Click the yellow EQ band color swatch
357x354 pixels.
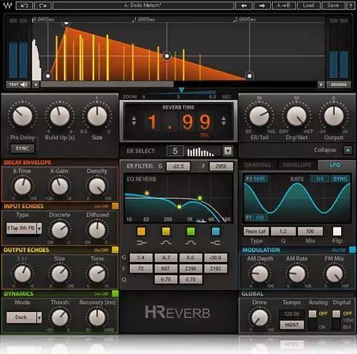point(165,231)
